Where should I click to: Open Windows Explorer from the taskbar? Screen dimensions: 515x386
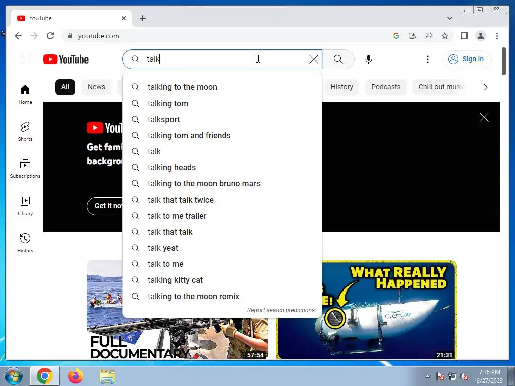click(107, 376)
